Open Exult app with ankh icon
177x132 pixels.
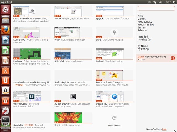point(114,33)
